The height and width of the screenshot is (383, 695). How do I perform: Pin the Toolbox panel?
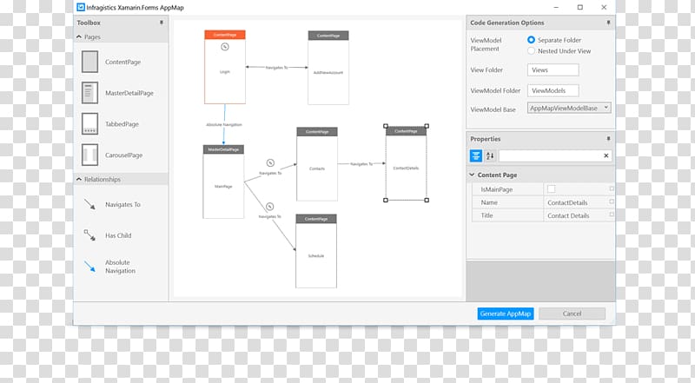click(x=161, y=22)
